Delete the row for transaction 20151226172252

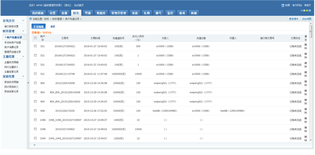(x=305, y=111)
